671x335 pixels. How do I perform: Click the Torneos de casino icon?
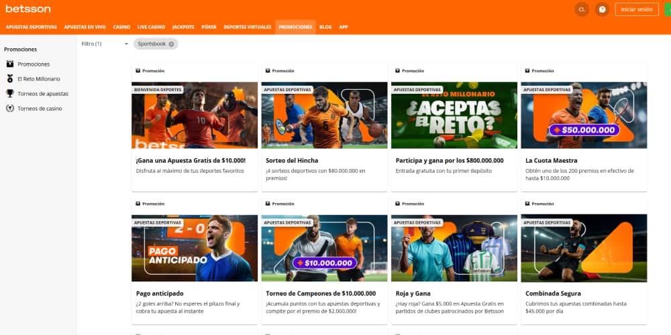tap(10, 109)
